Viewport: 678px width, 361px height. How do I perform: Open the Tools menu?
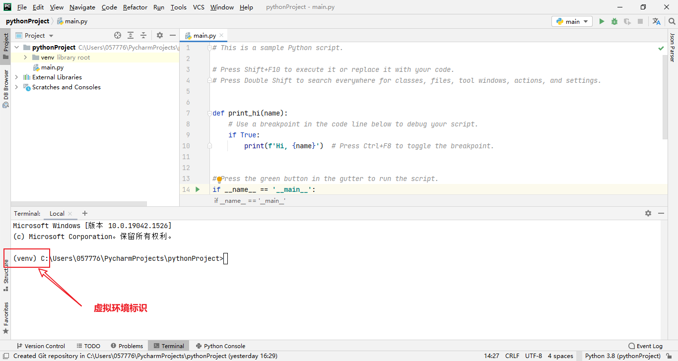pos(179,7)
